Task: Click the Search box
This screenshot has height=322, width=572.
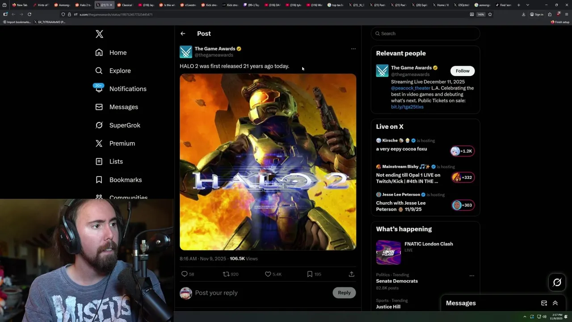Action: pos(425,34)
